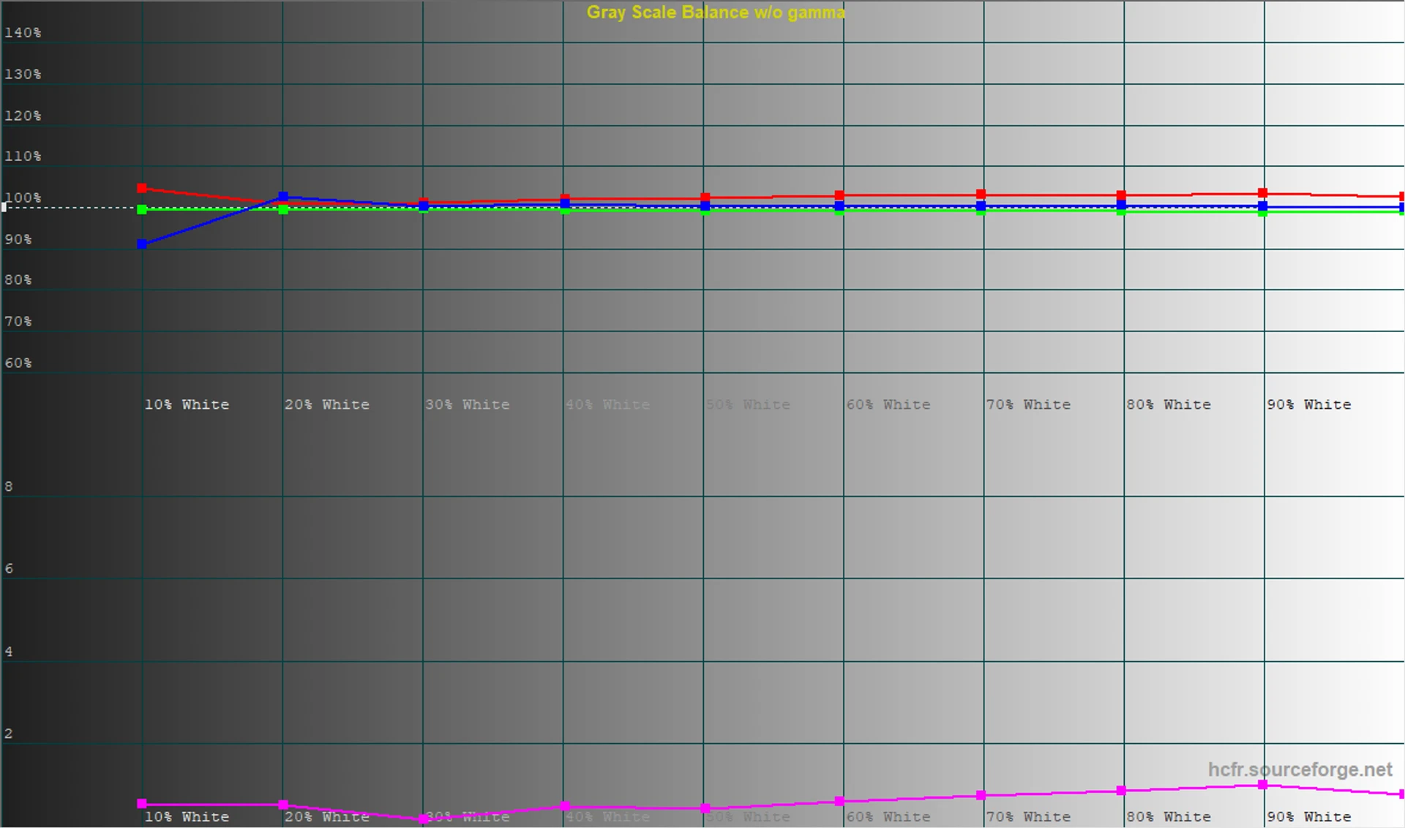
Task: Click the upper 10% White column label
Action: coord(187,404)
